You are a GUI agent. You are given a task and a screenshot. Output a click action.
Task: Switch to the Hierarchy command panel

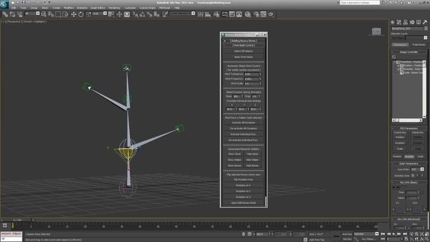[x=405, y=22]
